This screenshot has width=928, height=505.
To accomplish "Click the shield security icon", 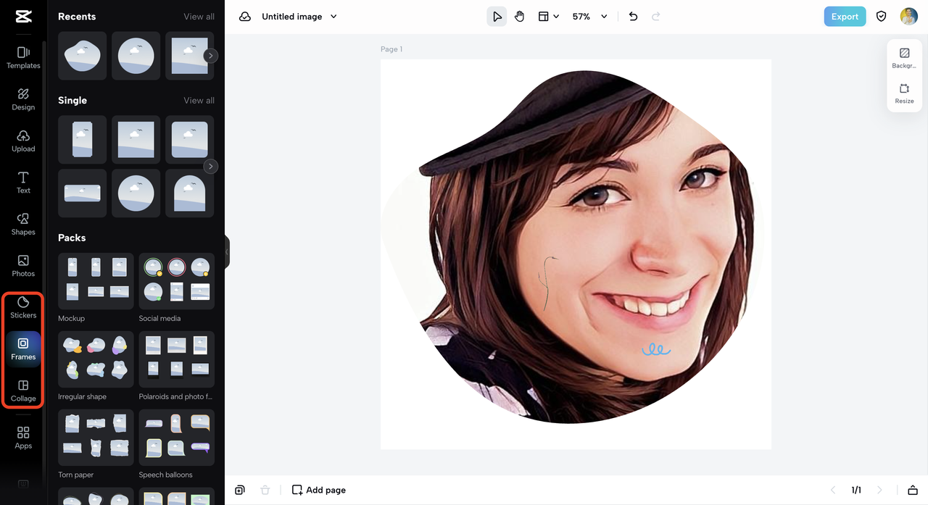I will (882, 17).
